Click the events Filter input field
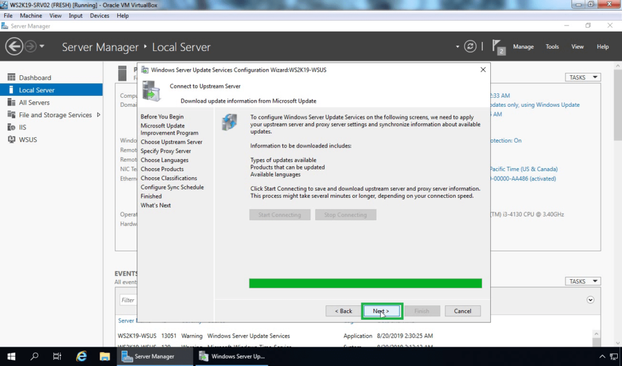Viewport: 622px width, 366px height. click(128, 300)
